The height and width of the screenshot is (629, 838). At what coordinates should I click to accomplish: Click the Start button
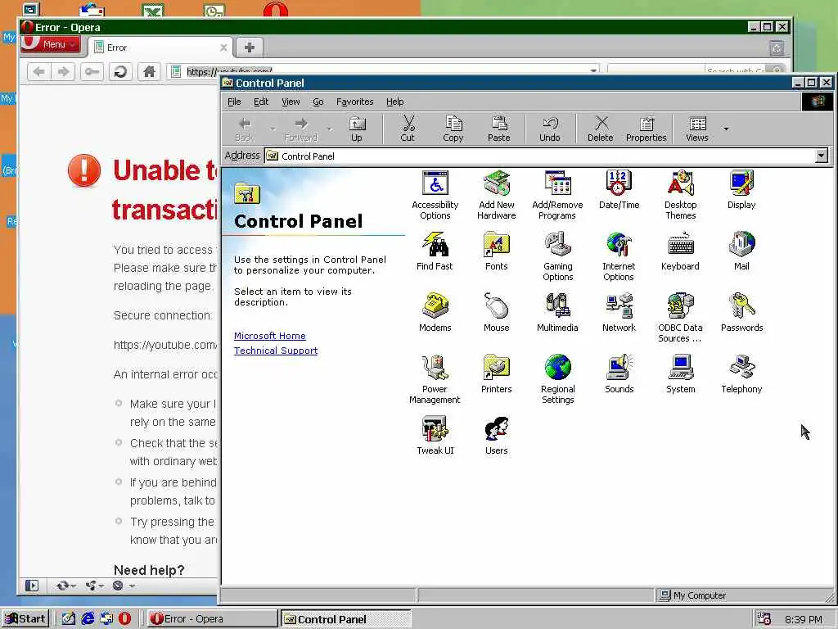click(x=25, y=619)
